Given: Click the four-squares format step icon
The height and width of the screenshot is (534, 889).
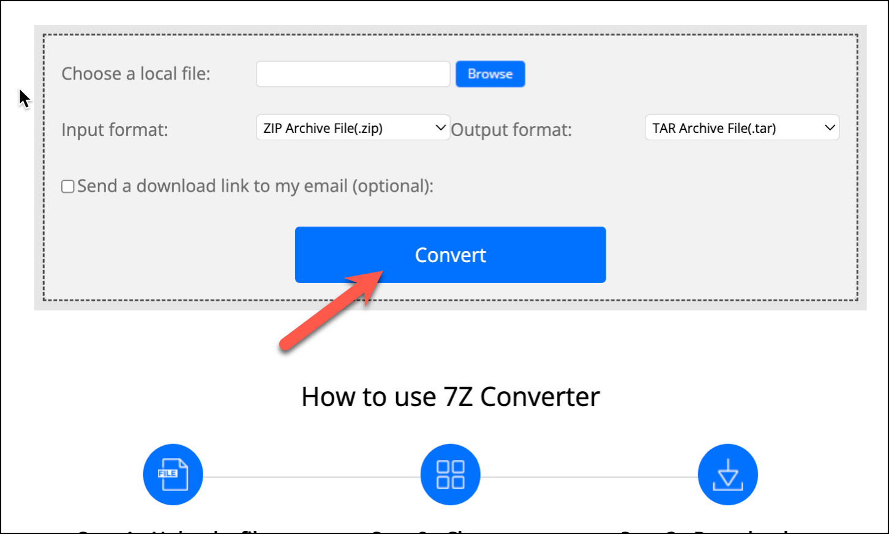Looking at the screenshot, I should 450,475.
